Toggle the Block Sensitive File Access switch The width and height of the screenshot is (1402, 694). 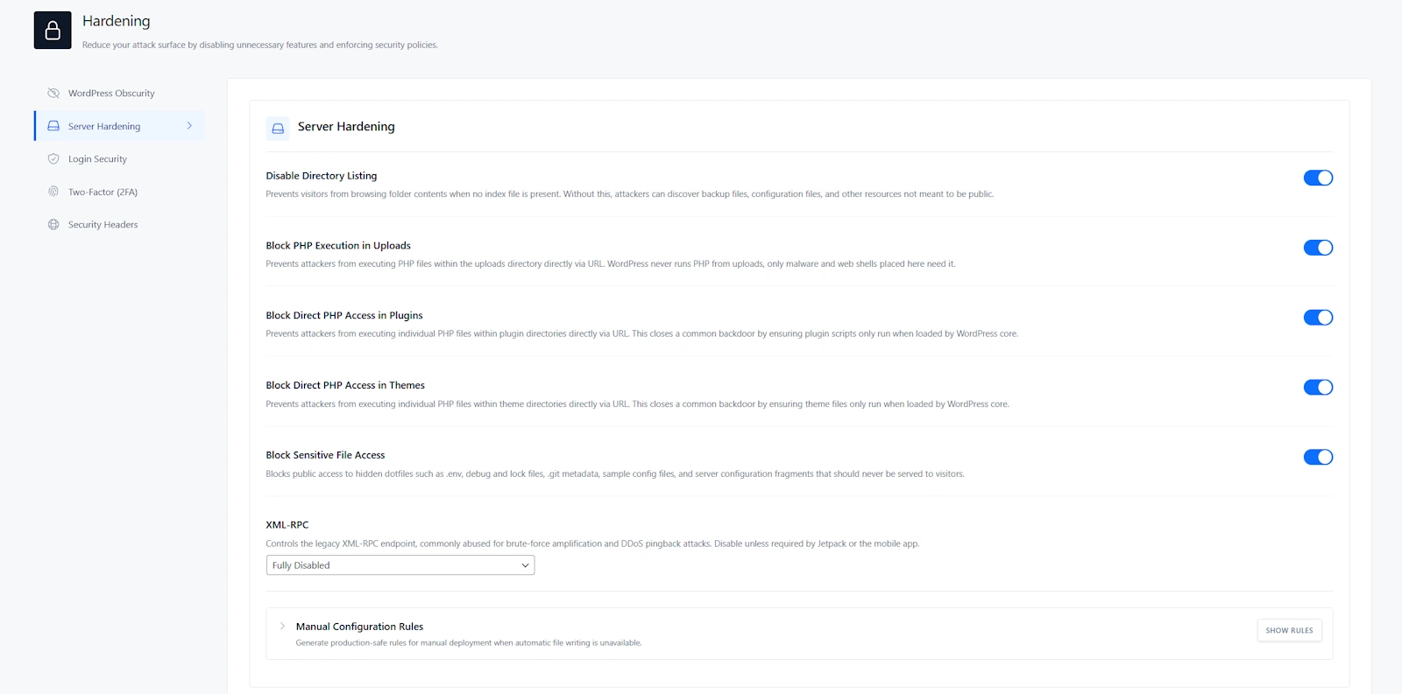[x=1317, y=457]
